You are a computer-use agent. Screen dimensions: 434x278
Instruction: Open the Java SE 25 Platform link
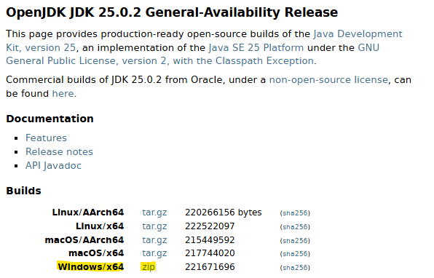pyautogui.click(x=256, y=47)
